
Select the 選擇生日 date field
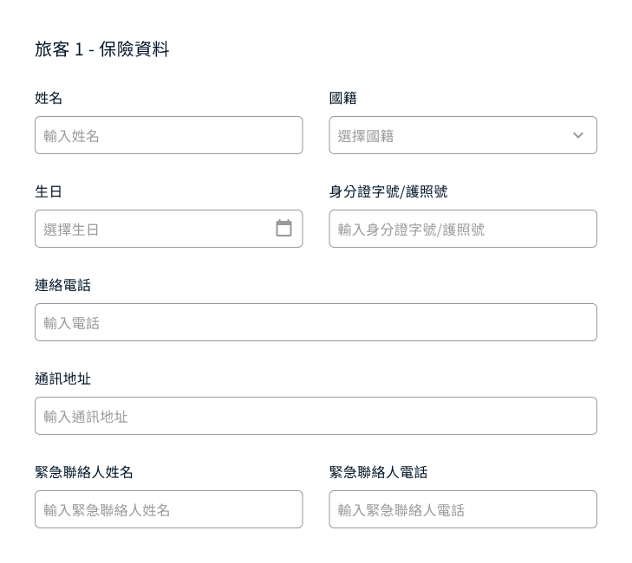(x=168, y=229)
